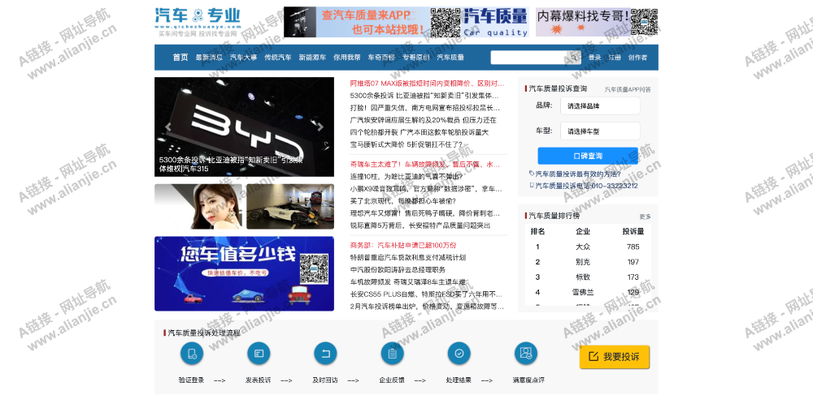Click the QR code in 汽车质量 banner
Screen dimensions: 813x395
coord(446,22)
